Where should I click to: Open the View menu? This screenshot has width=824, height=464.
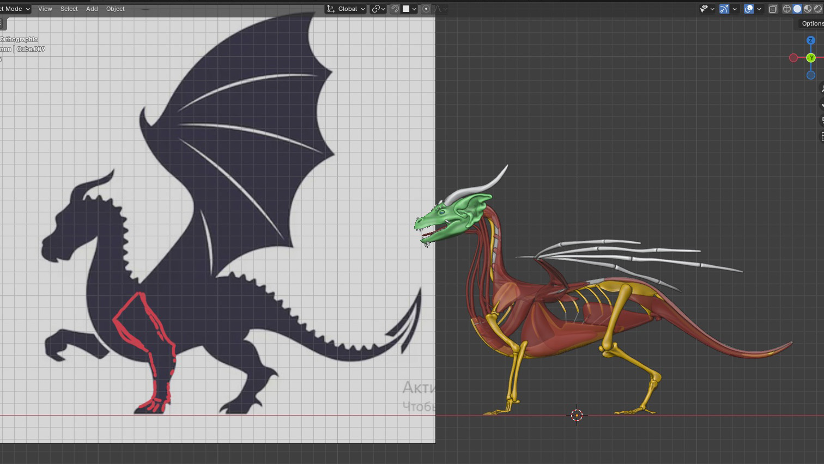point(45,9)
